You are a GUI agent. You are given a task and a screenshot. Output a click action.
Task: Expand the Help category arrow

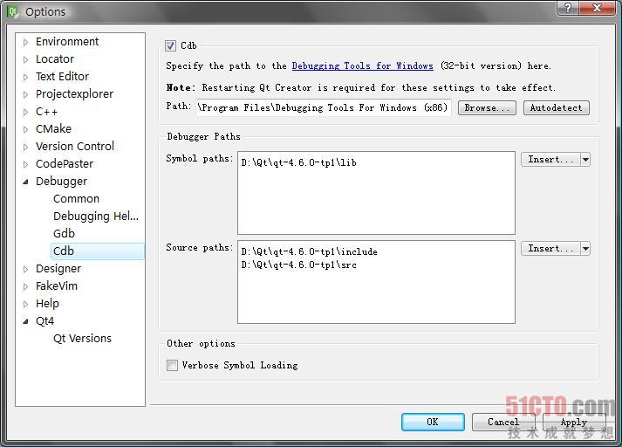point(26,304)
